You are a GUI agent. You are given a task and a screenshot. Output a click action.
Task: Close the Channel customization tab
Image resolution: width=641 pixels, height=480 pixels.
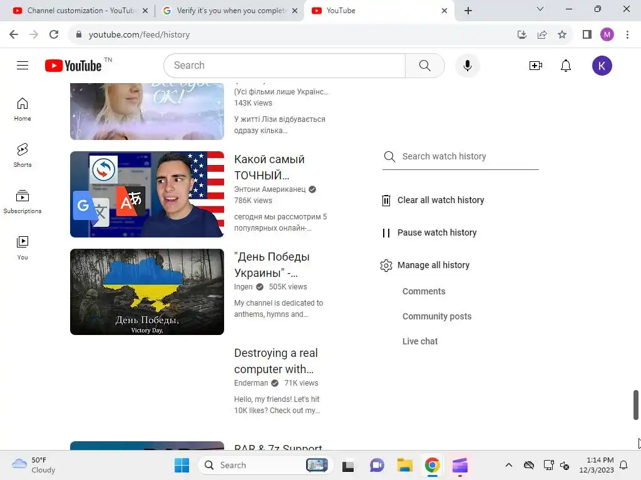click(x=145, y=11)
